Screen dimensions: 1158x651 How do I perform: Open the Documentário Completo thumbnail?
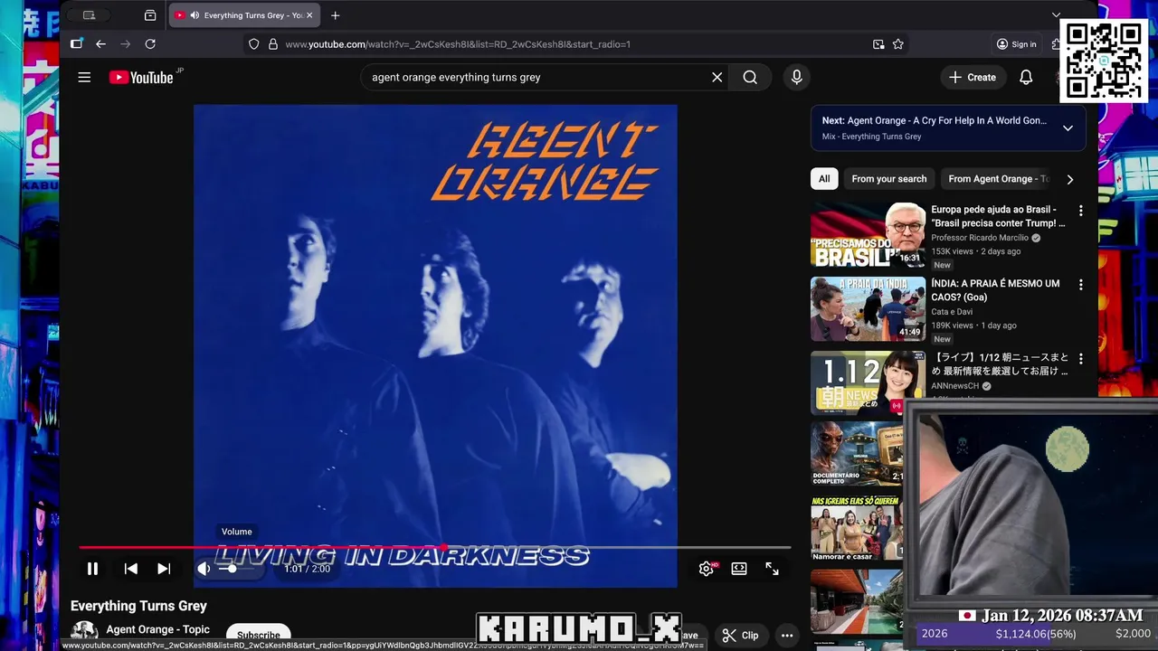[857, 454]
